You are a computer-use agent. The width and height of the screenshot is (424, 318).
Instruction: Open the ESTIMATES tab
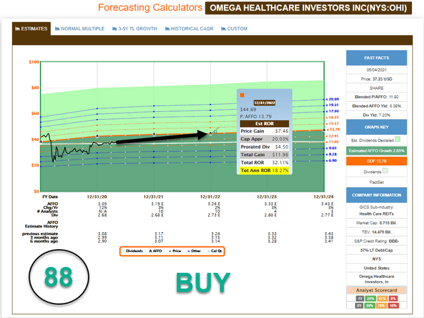pos(31,28)
